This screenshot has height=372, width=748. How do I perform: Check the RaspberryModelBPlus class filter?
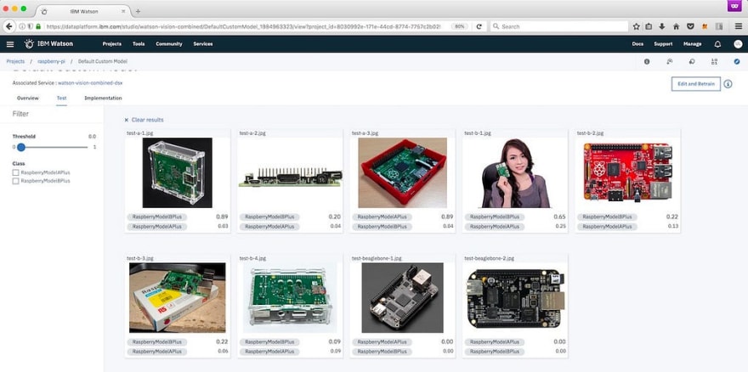coord(16,181)
